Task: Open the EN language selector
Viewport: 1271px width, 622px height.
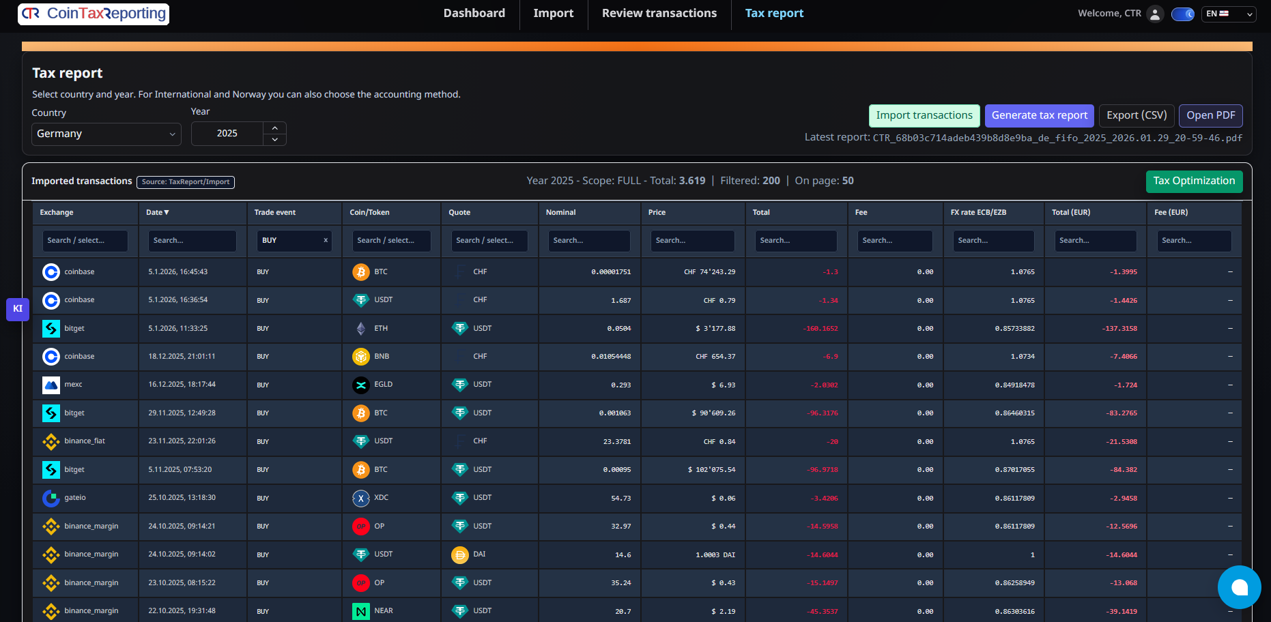Action: (1228, 14)
